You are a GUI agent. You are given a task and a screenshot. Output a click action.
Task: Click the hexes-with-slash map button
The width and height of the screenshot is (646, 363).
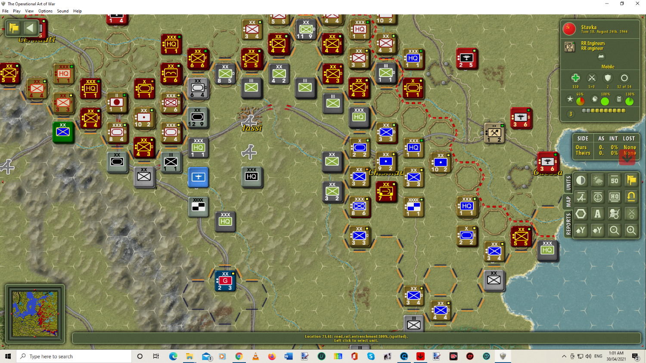click(615, 214)
